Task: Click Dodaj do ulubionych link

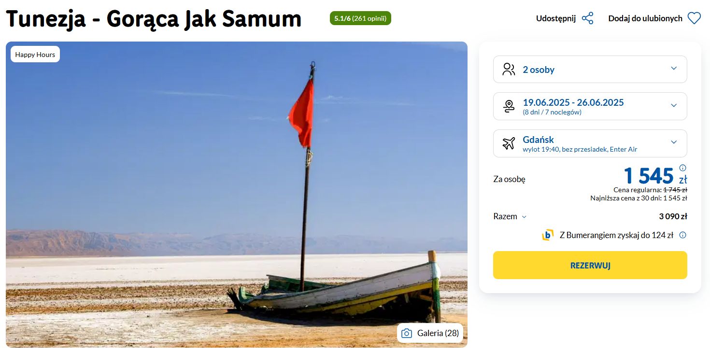Action: (645, 18)
